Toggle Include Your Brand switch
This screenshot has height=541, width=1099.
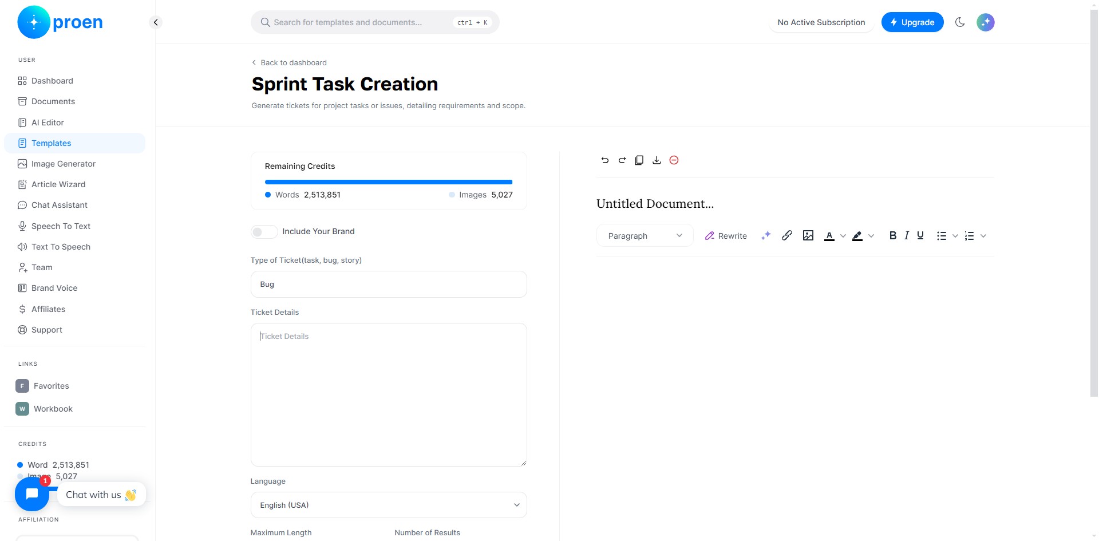(264, 231)
